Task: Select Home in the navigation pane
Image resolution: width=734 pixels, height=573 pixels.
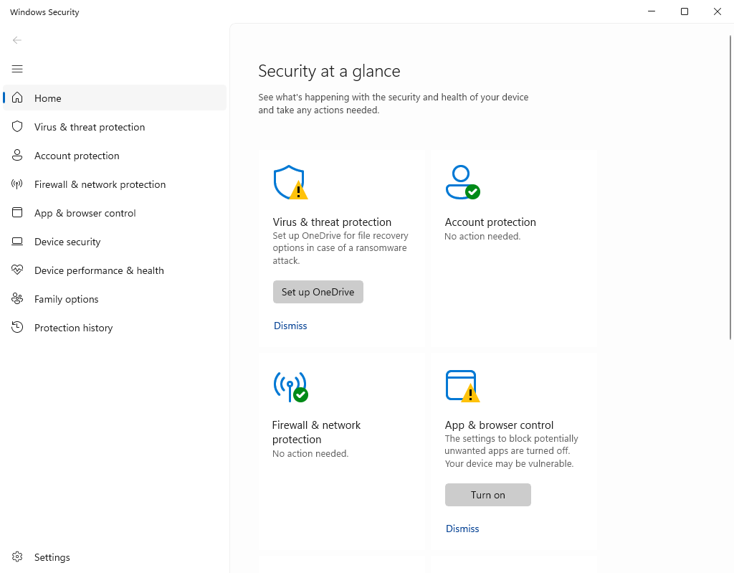Action: point(48,98)
